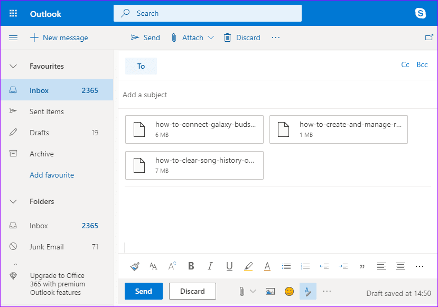Click the blue Send button
438x307 pixels.
point(144,291)
